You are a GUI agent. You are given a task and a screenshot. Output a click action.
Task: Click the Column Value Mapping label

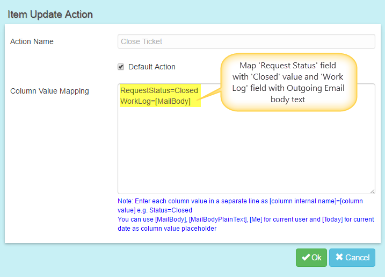[x=49, y=91]
